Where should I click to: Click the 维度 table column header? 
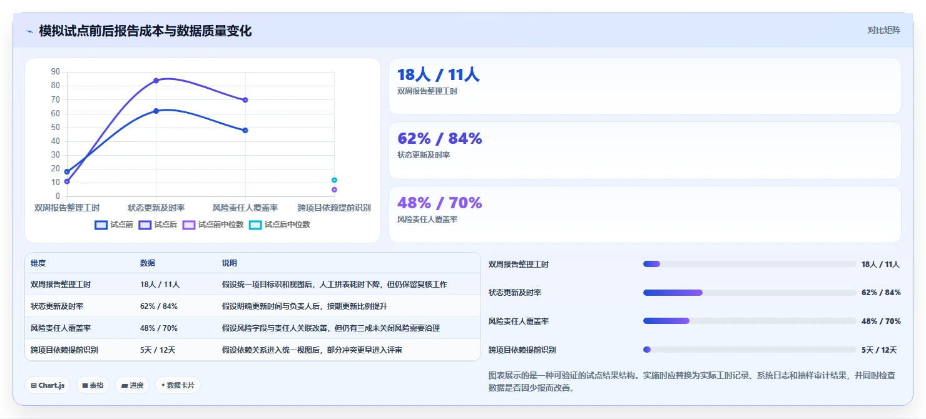[x=38, y=263]
